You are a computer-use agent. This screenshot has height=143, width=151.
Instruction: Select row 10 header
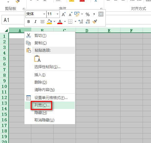(x=4, y=86)
